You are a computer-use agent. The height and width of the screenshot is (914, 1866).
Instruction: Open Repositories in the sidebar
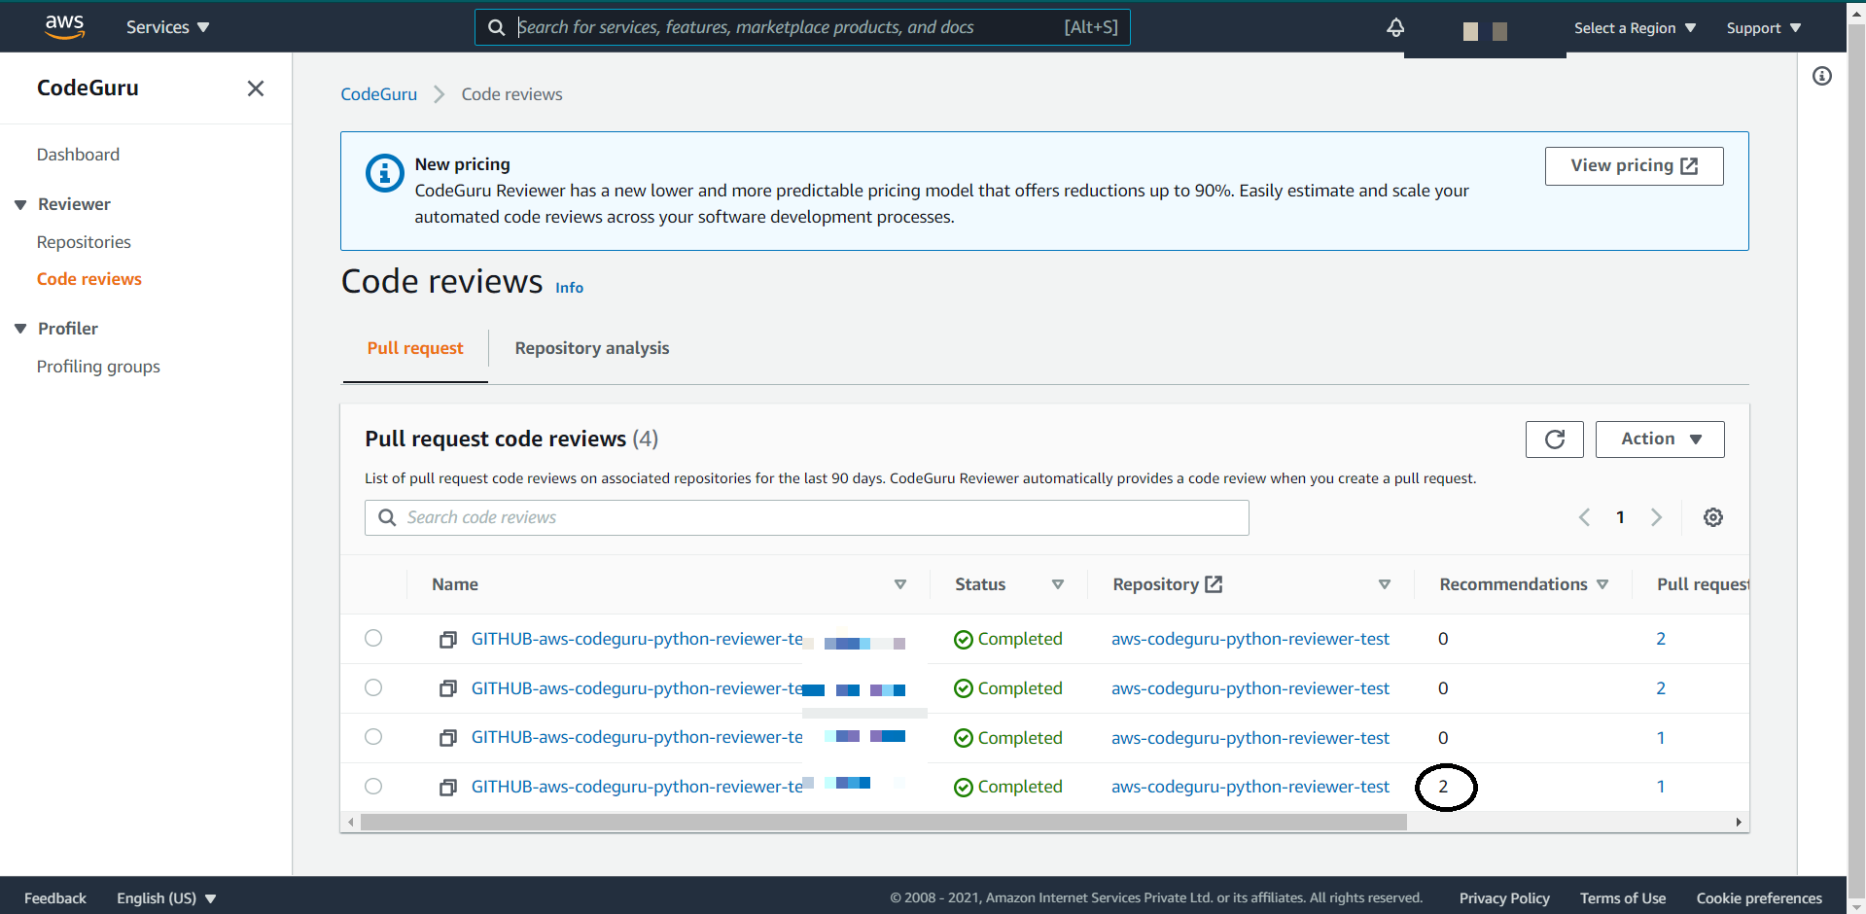pos(84,242)
